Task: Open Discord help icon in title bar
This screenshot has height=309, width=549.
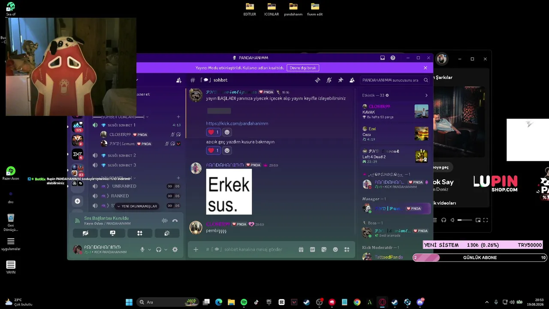Action: [x=393, y=58]
